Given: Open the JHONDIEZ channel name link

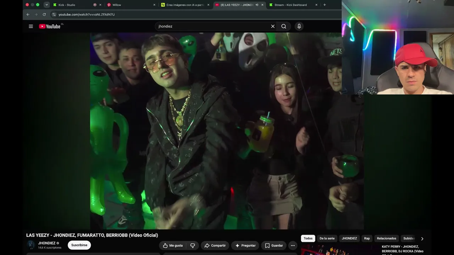Looking at the screenshot, I should point(47,243).
